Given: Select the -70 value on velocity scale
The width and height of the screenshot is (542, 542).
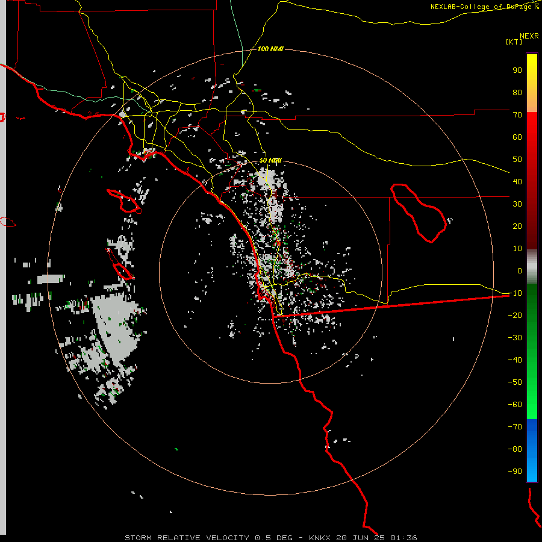Looking at the screenshot, I should point(515,427).
